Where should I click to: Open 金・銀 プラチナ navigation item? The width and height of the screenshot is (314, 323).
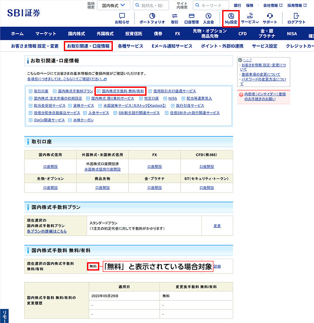click(x=267, y=33)
